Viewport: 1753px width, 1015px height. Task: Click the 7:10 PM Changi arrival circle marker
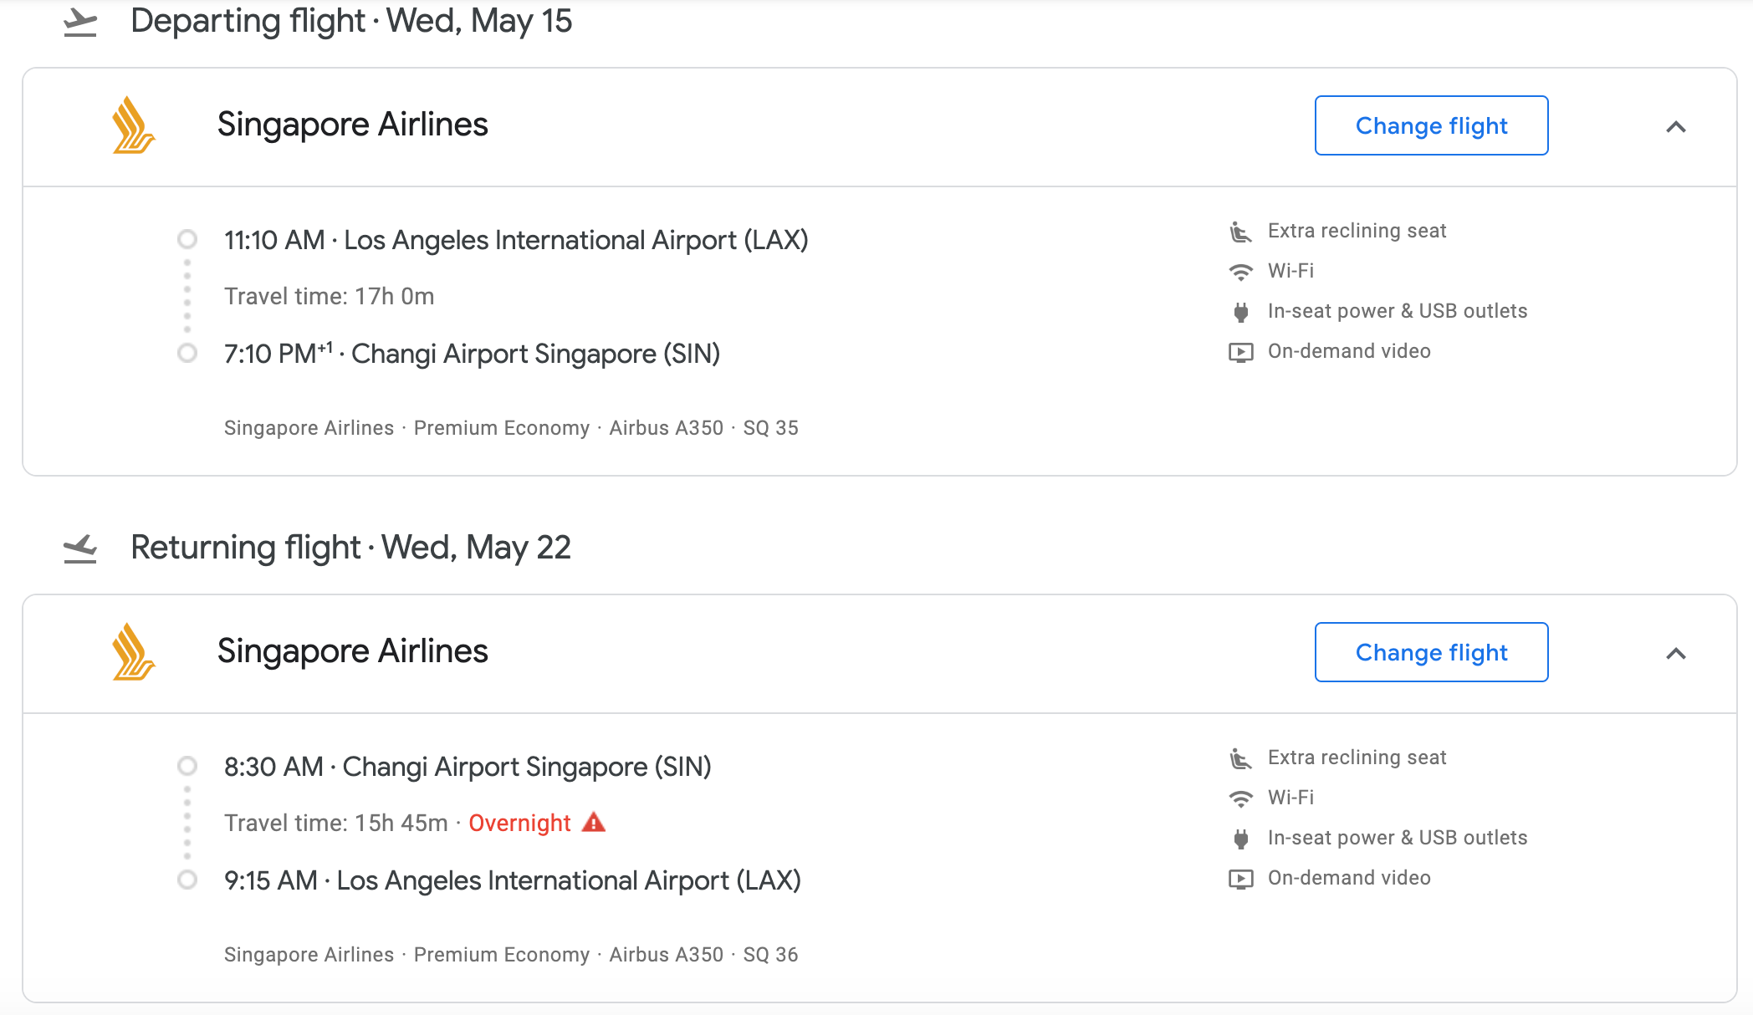pyautogui.click(x=187, y=354)
